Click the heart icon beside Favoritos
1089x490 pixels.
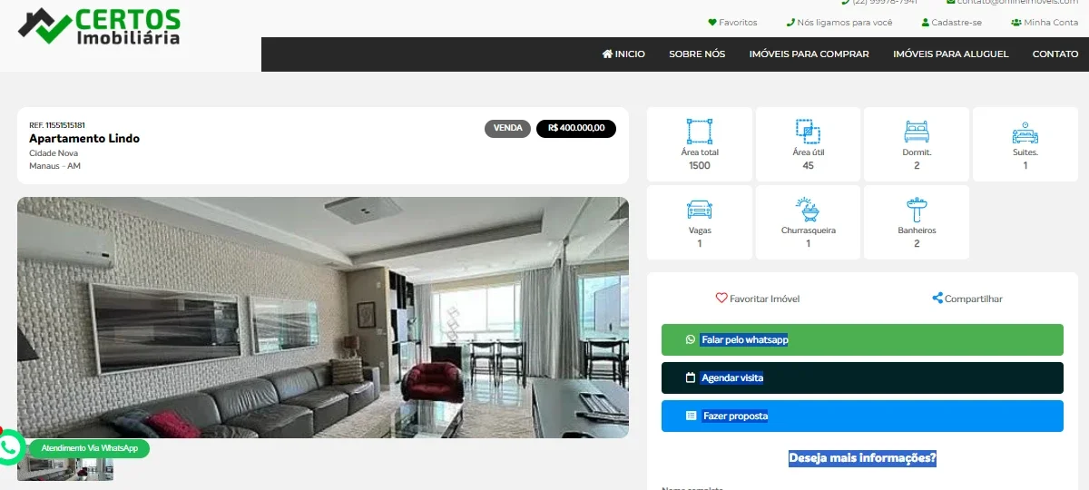(712, 23)
